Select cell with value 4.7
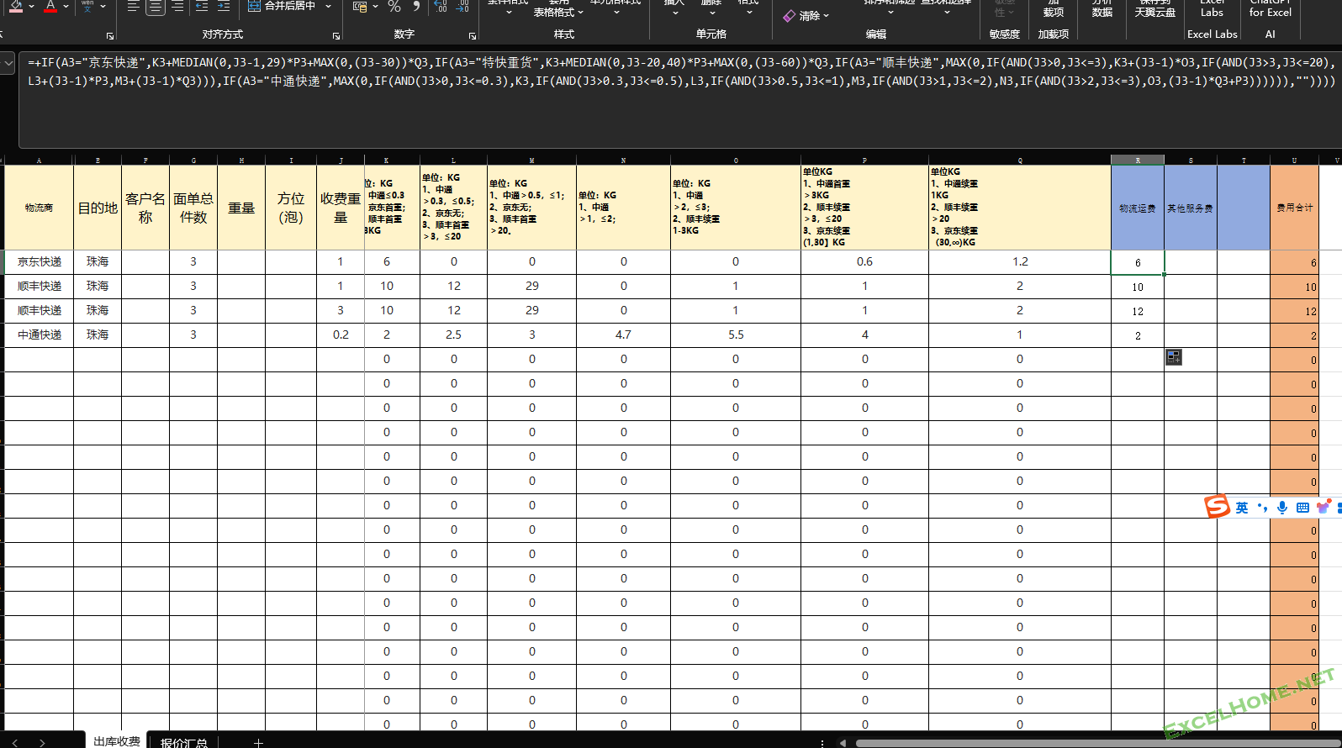The image size is (1342, 748). [623, 334]
